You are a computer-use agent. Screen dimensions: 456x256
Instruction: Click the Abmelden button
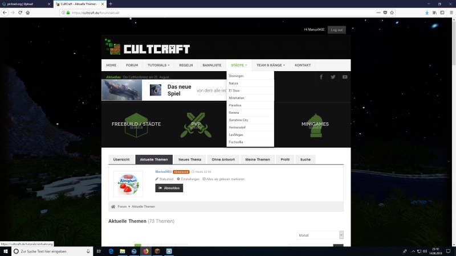(169, 188)
